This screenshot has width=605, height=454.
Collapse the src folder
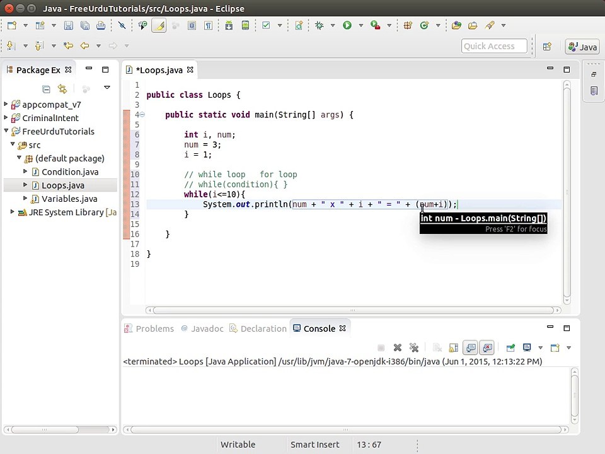(x=13, y=144)
